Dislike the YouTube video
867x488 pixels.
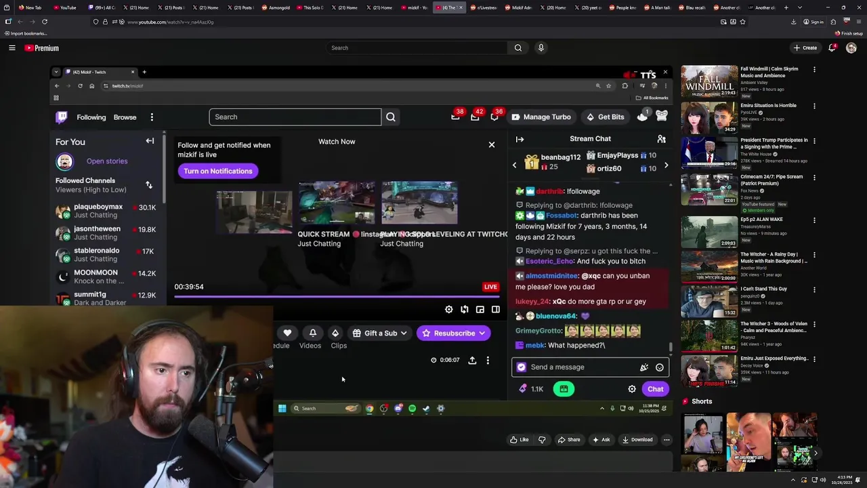click(x=542, y=440)
